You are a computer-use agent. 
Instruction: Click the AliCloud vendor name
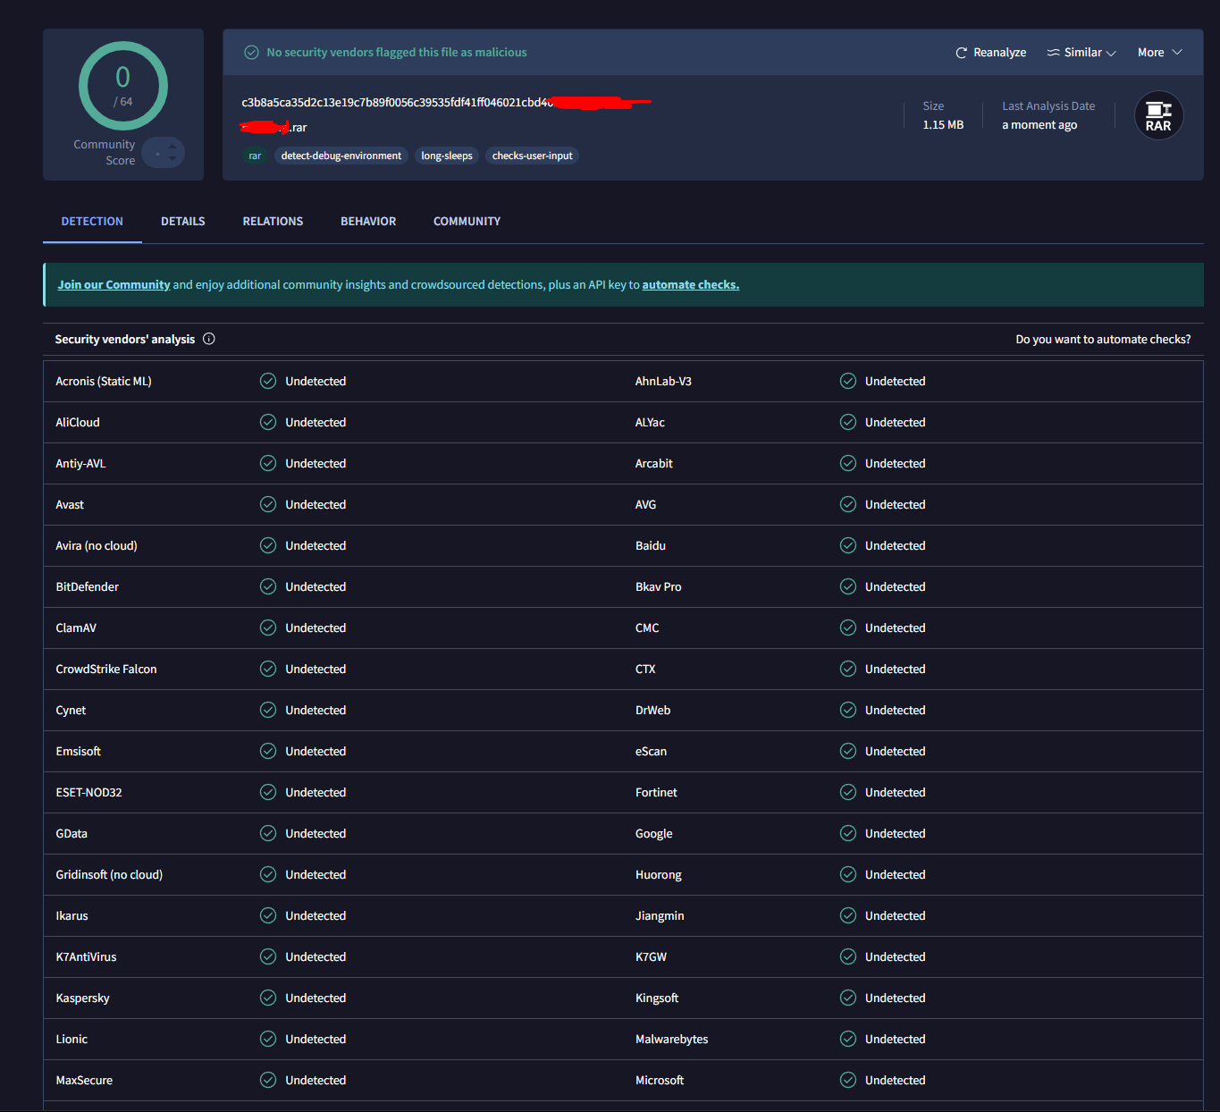coord(78,422)
